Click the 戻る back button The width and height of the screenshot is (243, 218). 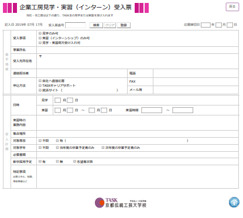tap(232, 6)
